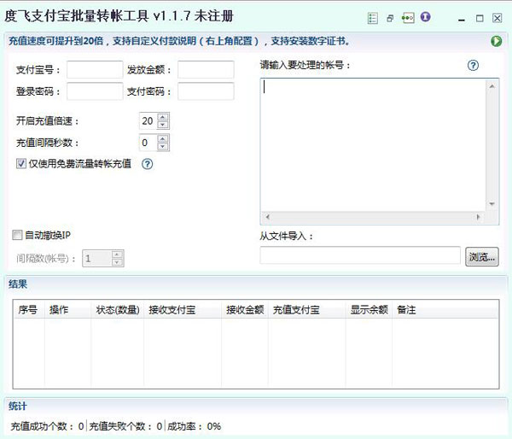Open help icon next to account input label
512x439 pixels.
473,66
